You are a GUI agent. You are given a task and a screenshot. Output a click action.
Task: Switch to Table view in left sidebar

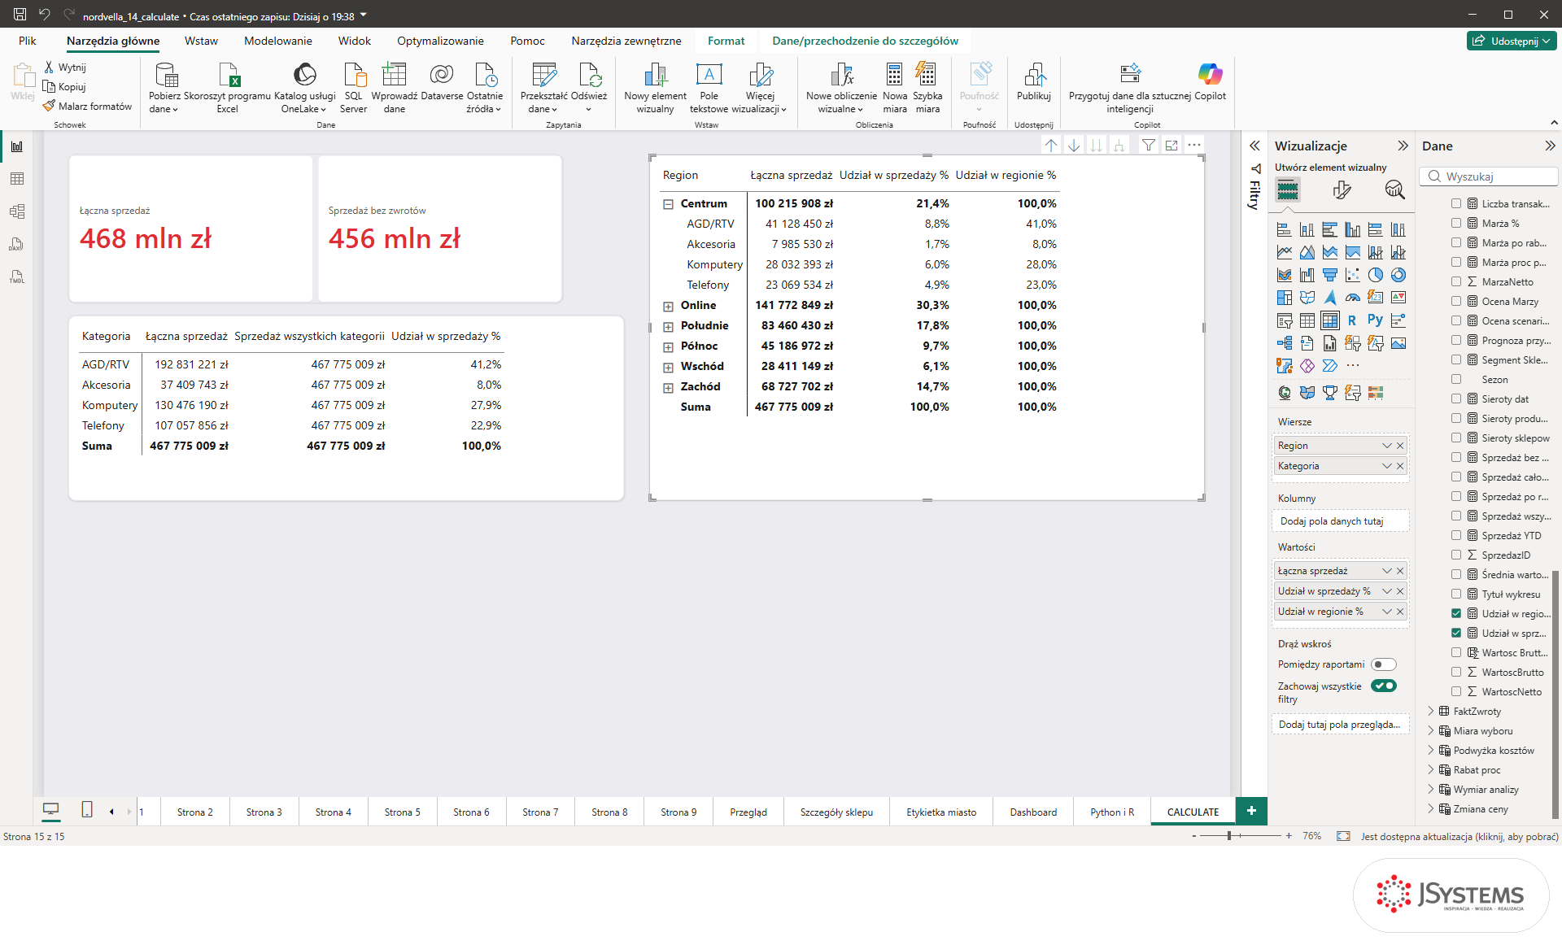click(x=17, y=179)
